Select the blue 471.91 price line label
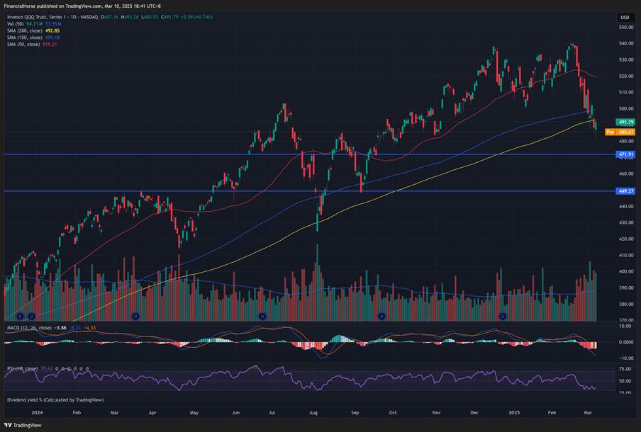641x432 pixels. [x=625, y=154]
